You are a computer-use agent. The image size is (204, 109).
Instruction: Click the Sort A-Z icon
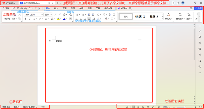(x=110, y=14)
